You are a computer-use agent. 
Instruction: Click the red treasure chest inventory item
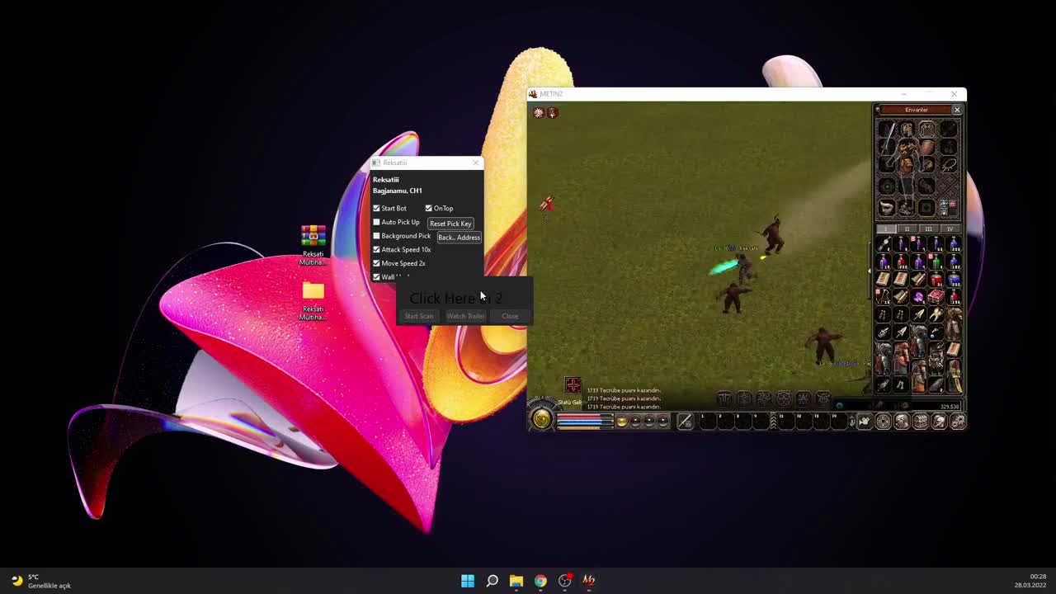[x=936, y=296]
